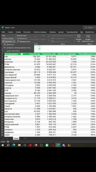This screenshot has width=96, height=172.
Task: Click next sheet navigation arrow
Action: (x=7, y=138)
